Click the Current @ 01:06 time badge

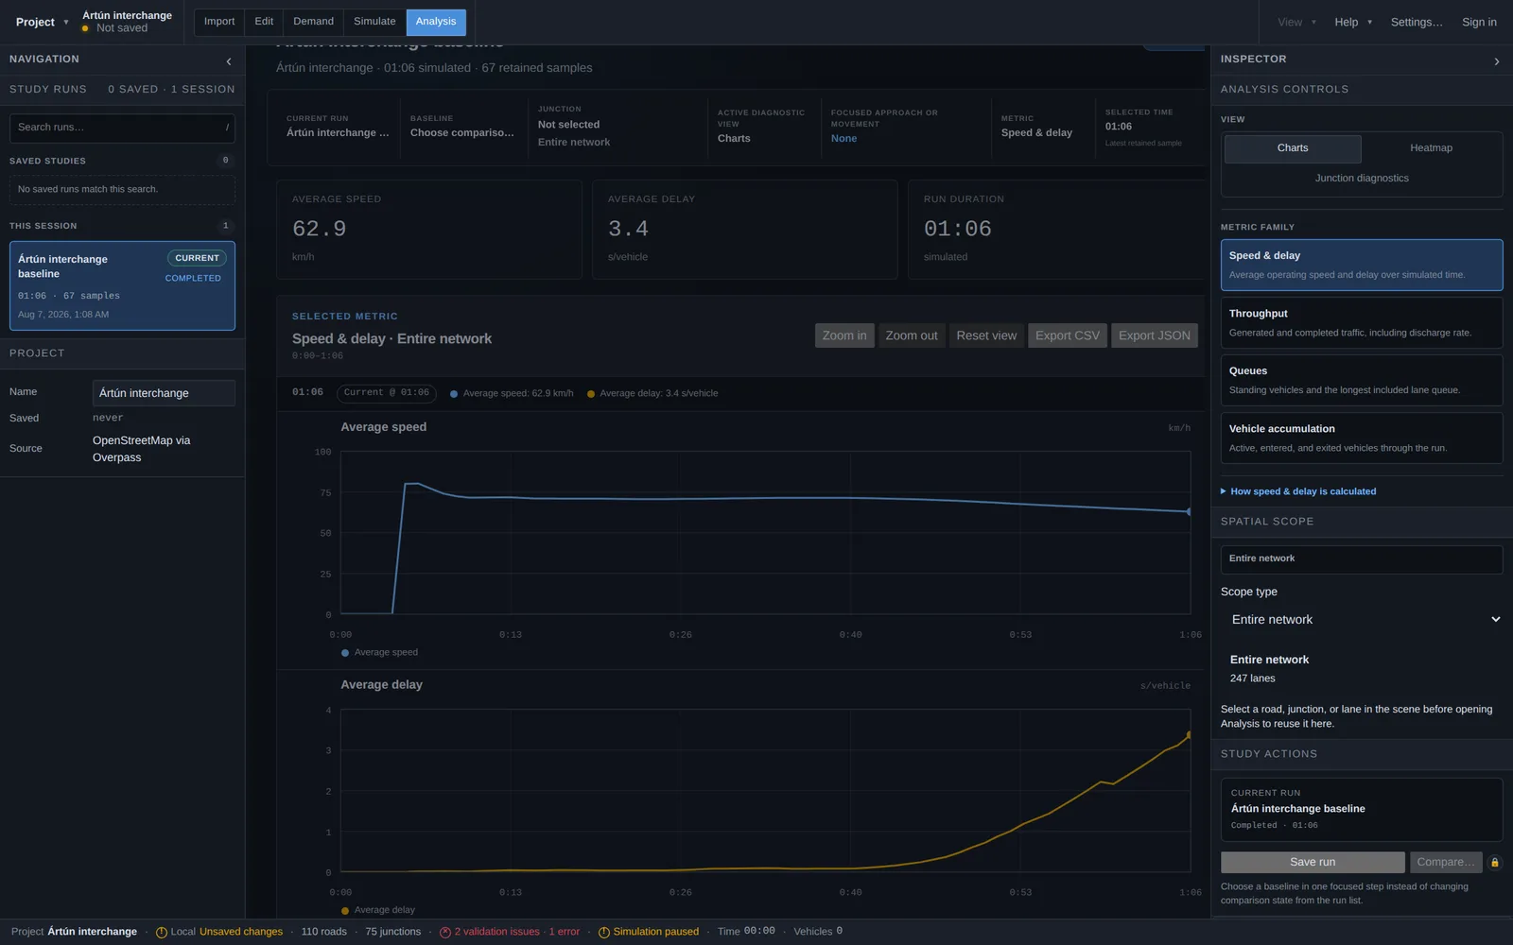coord(386,392)
